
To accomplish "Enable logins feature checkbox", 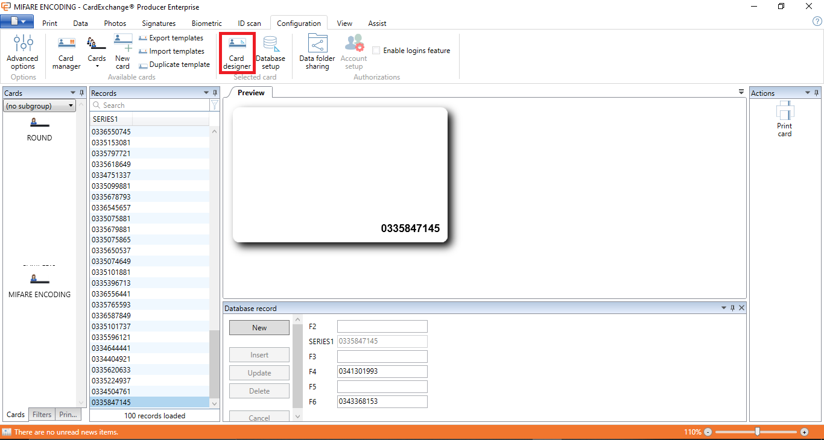I will click(x=376, y=51).
